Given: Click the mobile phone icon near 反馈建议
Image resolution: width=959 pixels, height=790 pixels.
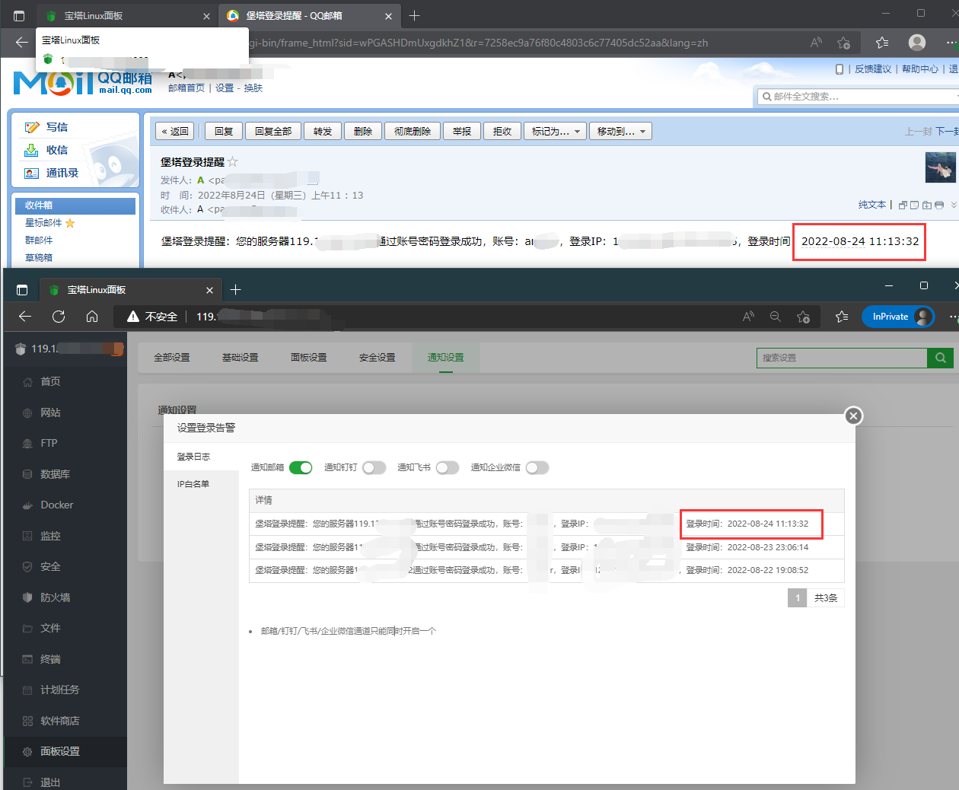Looking at the screenshot, I should [840, 69].
